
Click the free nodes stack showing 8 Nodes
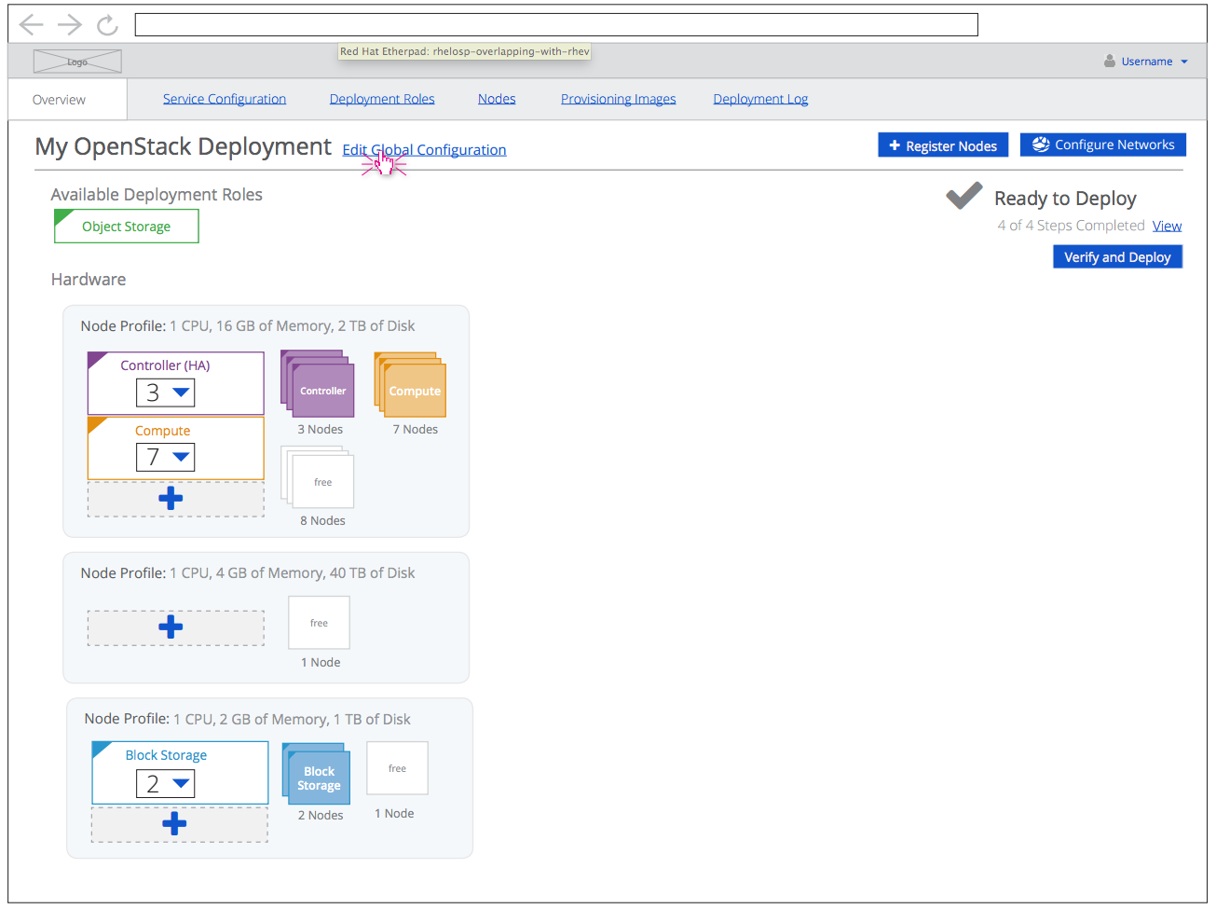(x=319, y=477)
